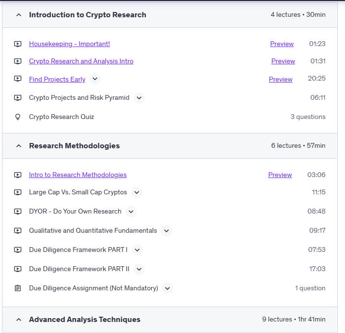Select the Crypto Research Quiz item
The image size is (345, 333).
point(61,117)
